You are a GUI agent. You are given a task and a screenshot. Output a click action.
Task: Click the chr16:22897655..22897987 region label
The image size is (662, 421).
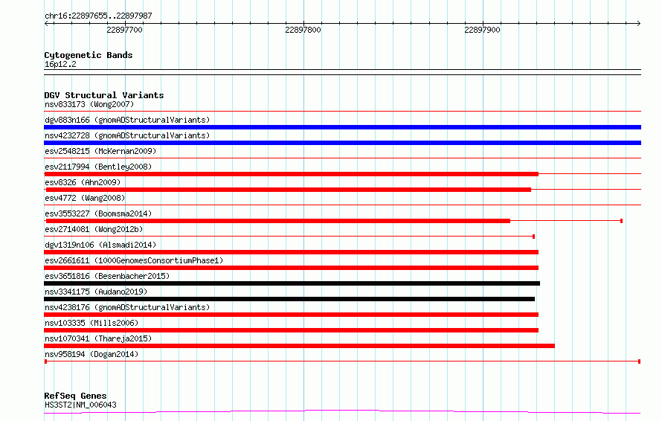[x=98, y=16]
